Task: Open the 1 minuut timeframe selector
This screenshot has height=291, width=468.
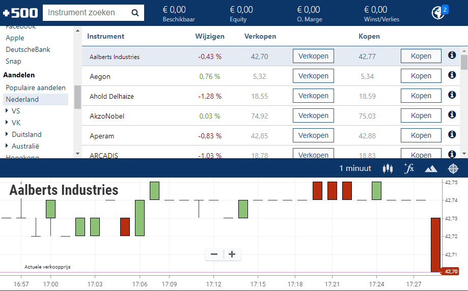Action: click(x=355, y=168)
